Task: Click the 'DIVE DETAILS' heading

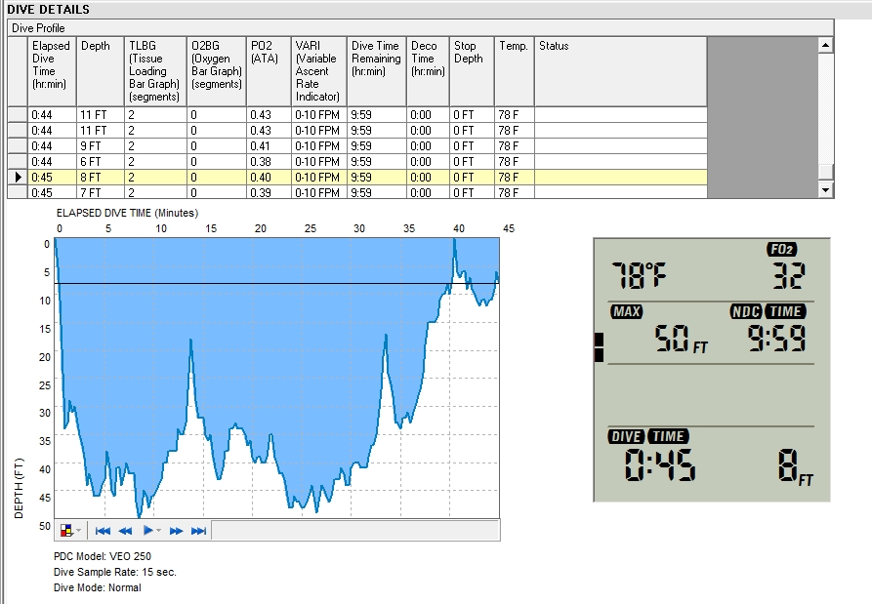Action: [49, 10]
